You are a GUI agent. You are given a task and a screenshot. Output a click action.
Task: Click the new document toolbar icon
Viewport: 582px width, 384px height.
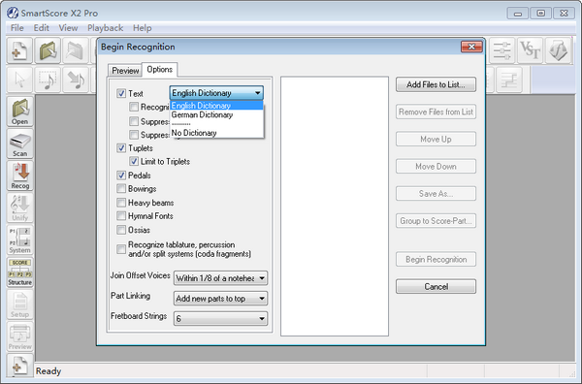click(19, 50)
